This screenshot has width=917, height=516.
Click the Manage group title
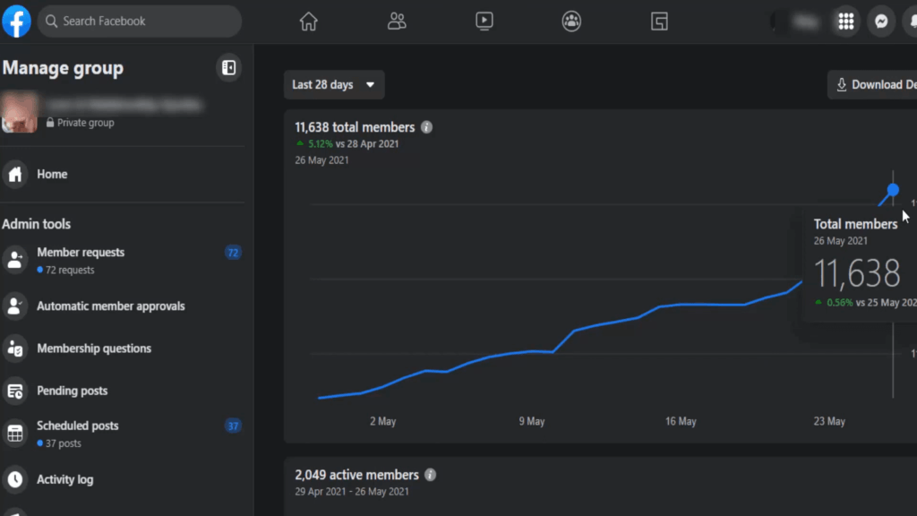click(63, 68)
